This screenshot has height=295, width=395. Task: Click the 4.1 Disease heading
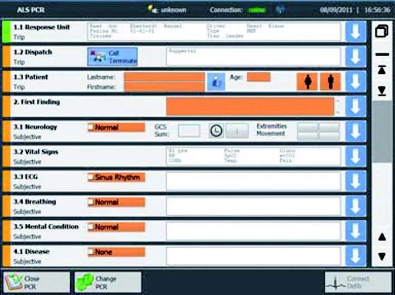(32, 252)
